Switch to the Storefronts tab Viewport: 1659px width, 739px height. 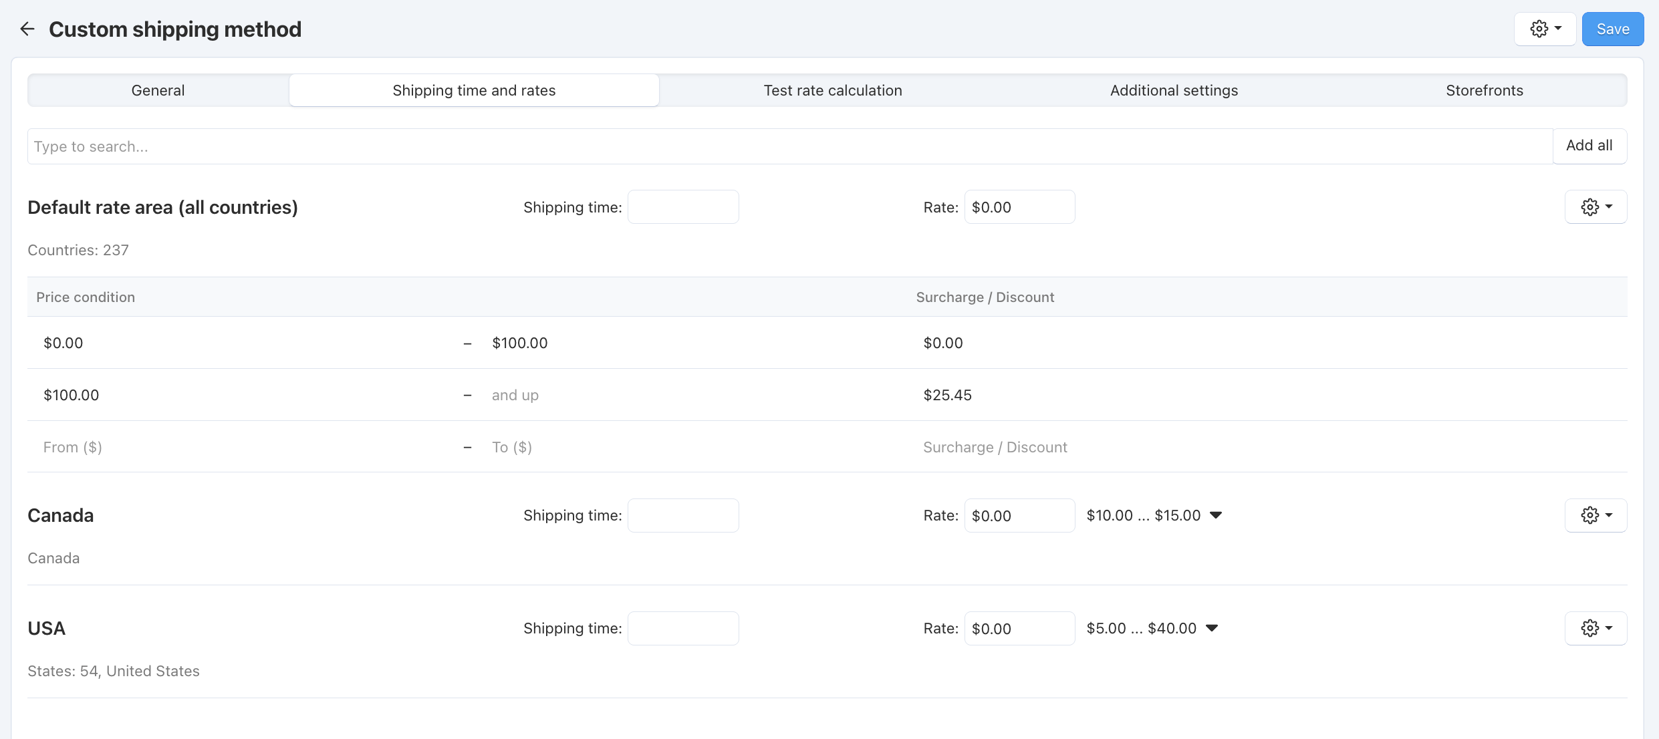pos(1484,90)
